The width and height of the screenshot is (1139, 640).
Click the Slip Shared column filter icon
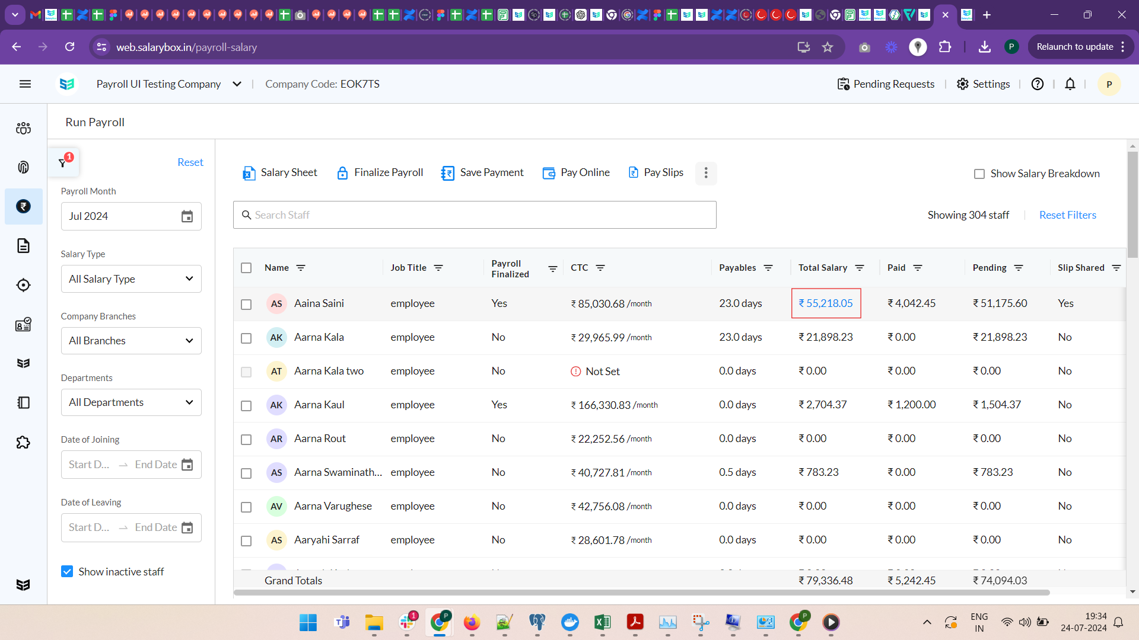(x=1116, y=268)
